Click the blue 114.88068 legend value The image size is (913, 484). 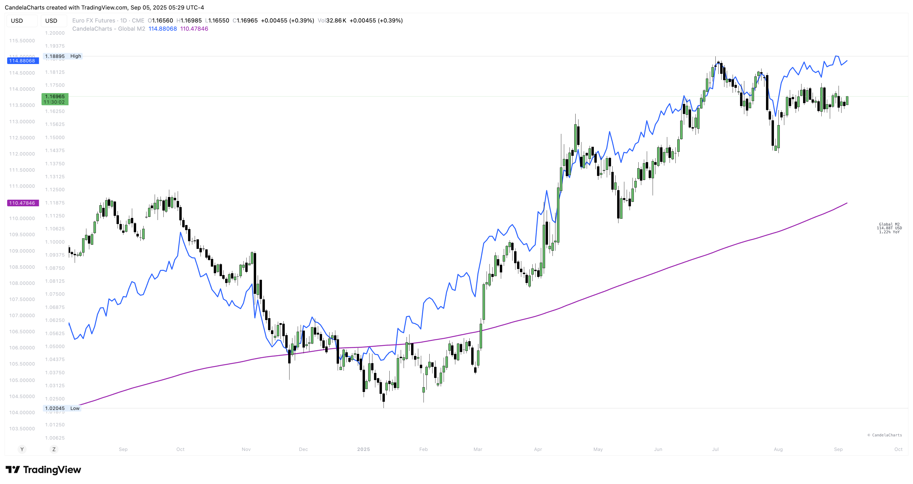click(162, 29)
